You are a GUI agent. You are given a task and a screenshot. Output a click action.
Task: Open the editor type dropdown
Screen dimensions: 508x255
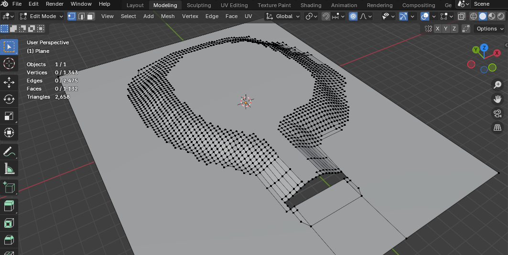pyautogui.click(x=8, y=16)
